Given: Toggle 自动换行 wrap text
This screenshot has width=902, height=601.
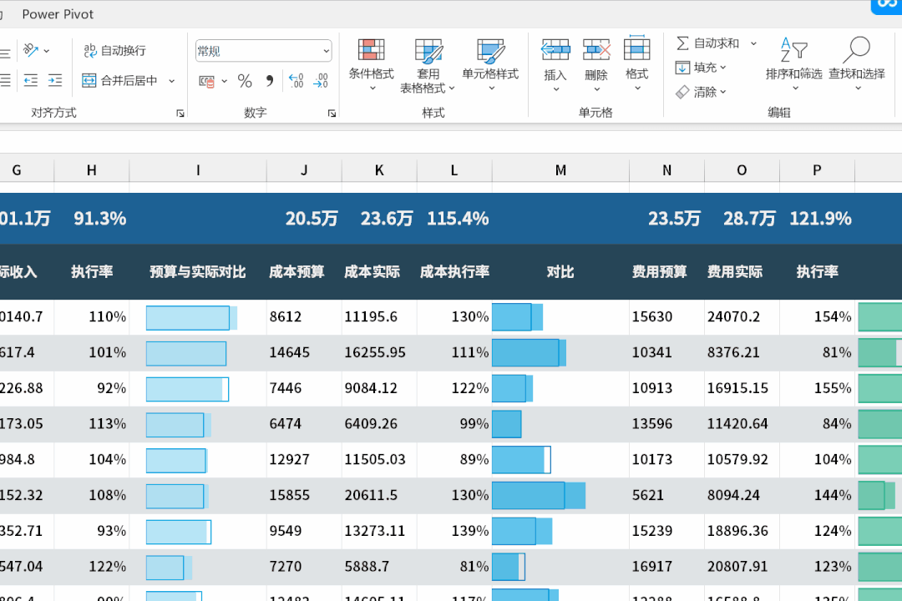Looking at the screenshot, I should pyautogui.click(x=114, y=51).
